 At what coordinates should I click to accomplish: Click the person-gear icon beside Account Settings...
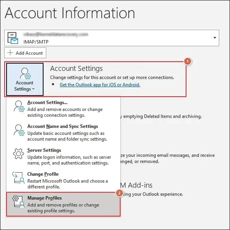[x=19, y=106]
